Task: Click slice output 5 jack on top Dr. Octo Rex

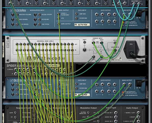Action: (x=97, y=21)
